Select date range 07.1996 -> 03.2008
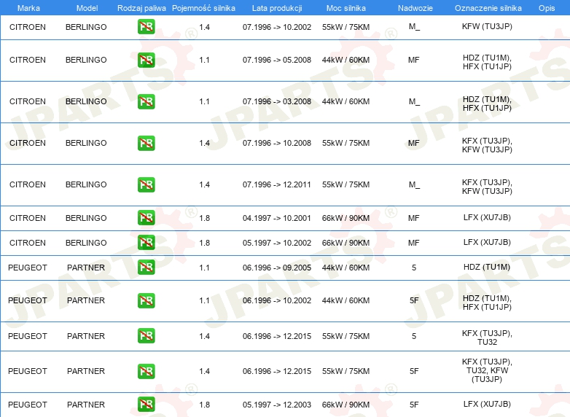This screenshot has height=417, width=570. tap(277, 101)
